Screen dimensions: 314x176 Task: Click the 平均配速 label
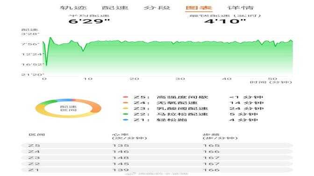point(89,15)
